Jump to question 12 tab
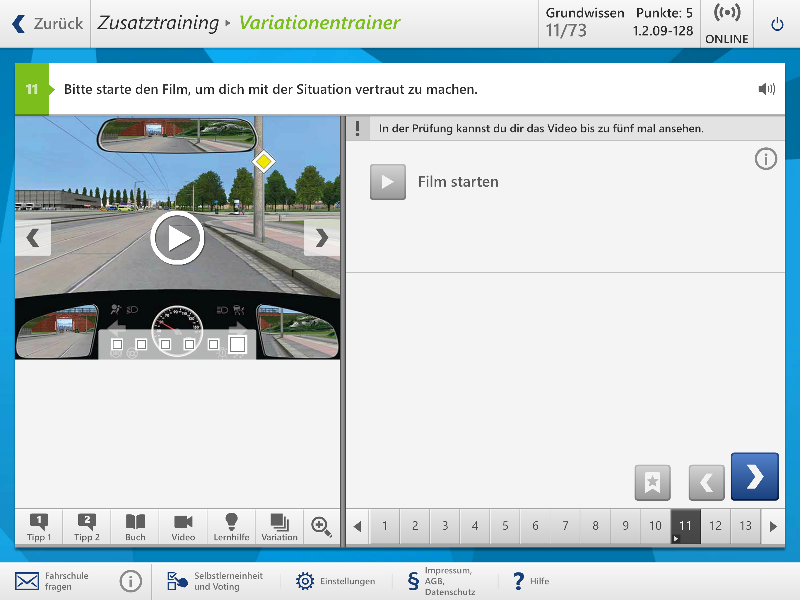Screen dimensions: 800x600 [715, 526]
